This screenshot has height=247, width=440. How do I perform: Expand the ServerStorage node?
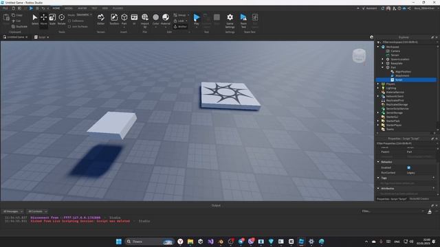pyautogui.click(x=378, y=113)
